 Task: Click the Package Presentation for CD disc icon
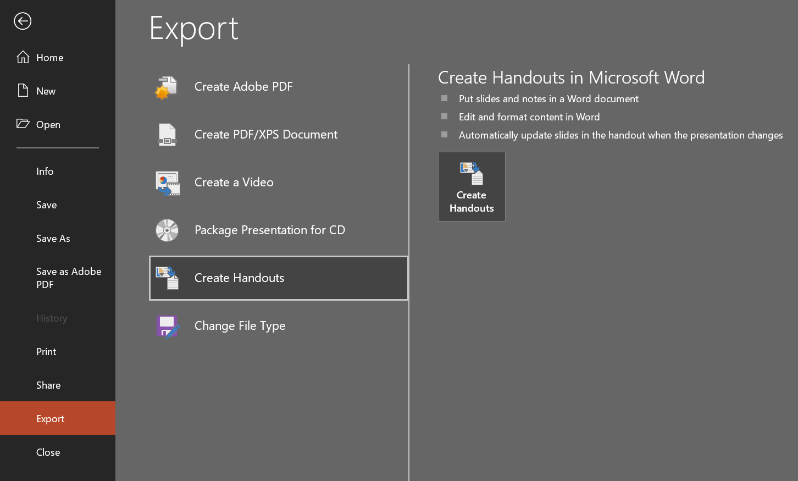click(x=167, y=230)
